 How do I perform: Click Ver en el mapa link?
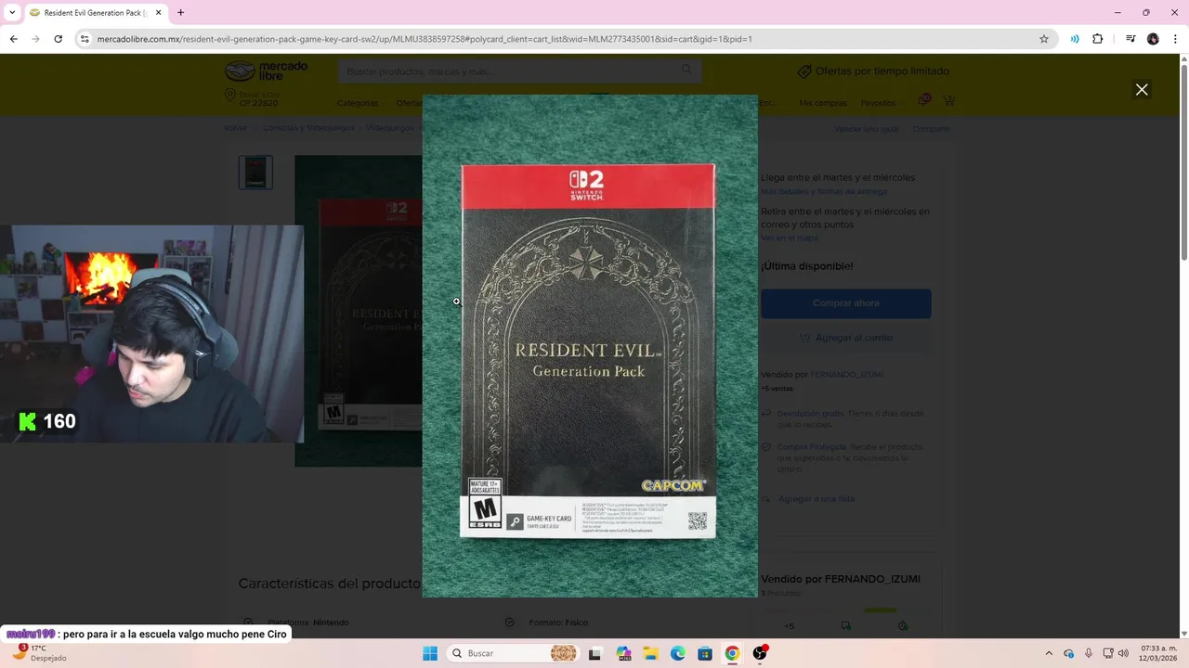point(790,238)
